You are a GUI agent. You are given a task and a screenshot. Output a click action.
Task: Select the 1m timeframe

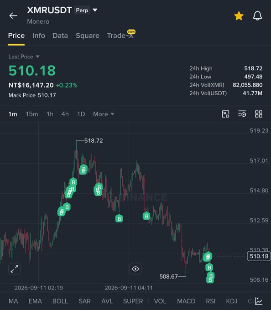point(13,114)
